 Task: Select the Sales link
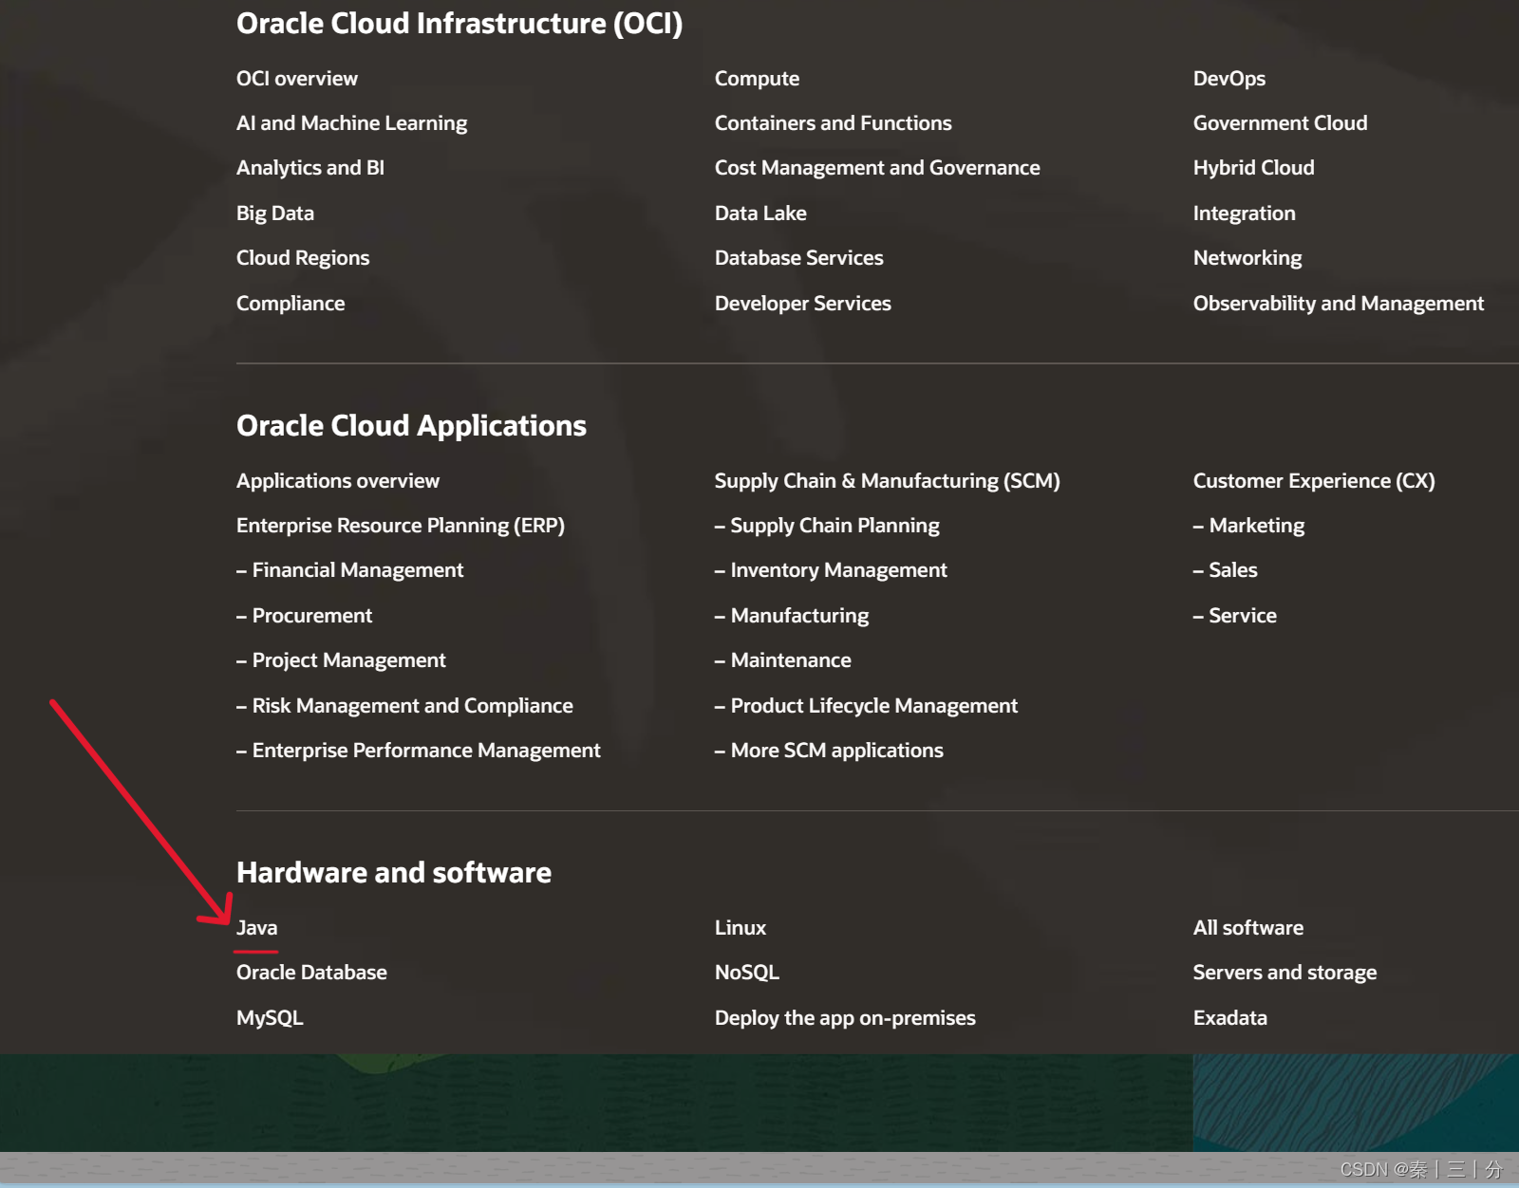click(x=1225, y=570)
